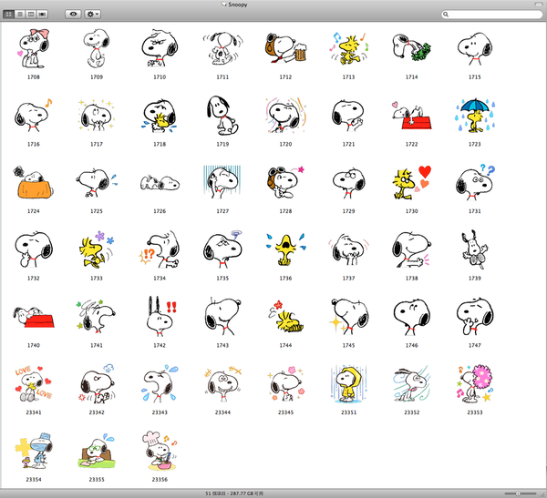Click the file name label 23344
Viewport: 547px width, 498px height.
click(222, 412)
